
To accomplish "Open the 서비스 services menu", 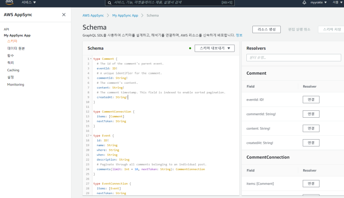I will pyautogui.click(x=29, y=3).
